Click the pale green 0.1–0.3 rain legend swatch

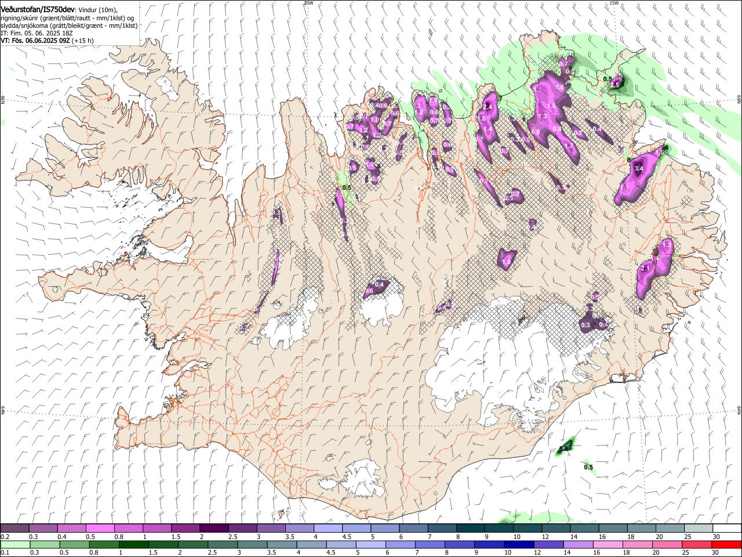coord(15,544)
